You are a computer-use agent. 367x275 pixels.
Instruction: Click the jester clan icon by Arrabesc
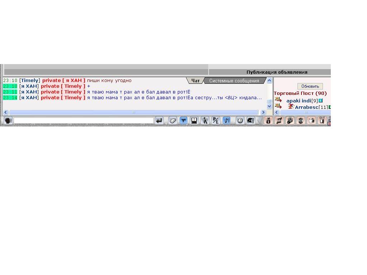(x=291, y=106)
